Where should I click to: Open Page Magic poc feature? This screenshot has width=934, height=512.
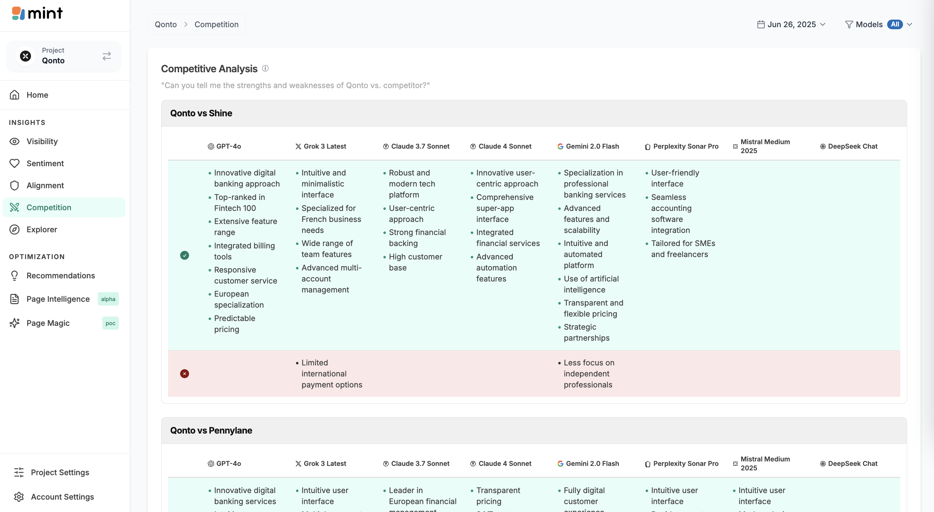(48, 323)
